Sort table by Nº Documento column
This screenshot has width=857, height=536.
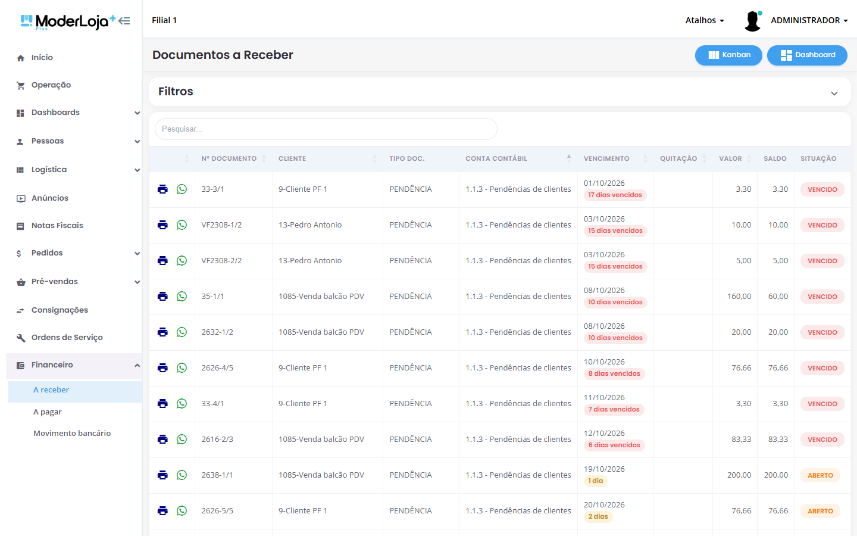coord(233,159)
